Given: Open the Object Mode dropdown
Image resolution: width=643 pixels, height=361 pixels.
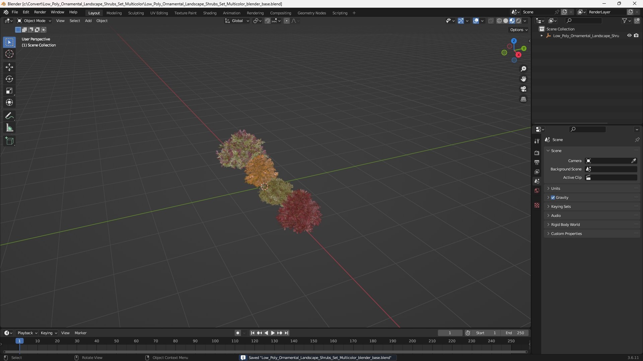Looking at the screenshot, I should pyautogui.click(x=34, y=21).
